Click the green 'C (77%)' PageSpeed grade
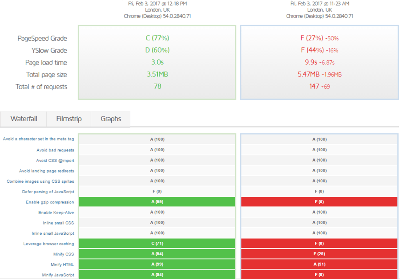The height and width of the screenshot is (280, 400). coord(157,38)
